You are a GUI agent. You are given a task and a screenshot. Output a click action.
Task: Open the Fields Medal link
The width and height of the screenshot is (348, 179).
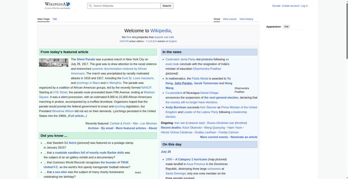click(200, 79)
